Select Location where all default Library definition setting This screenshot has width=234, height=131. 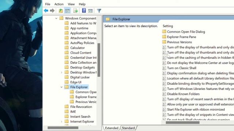click(198, 78)
